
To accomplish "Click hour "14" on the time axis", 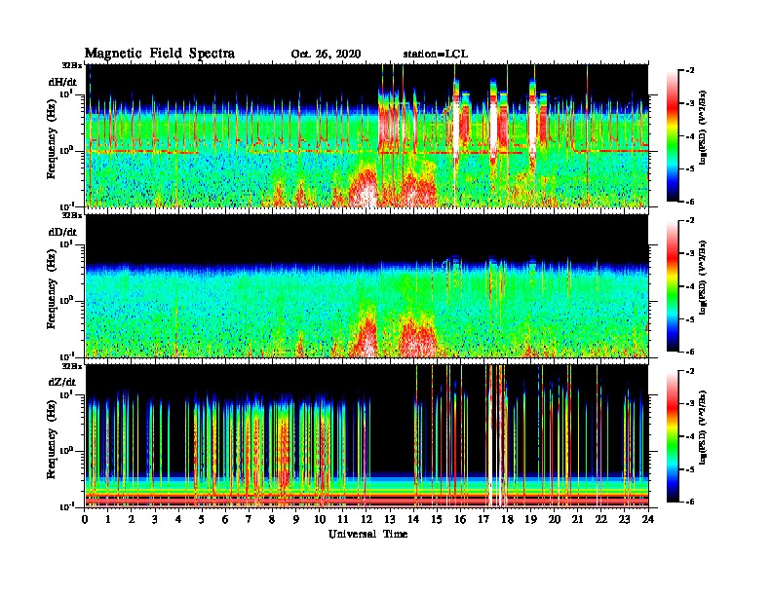I will [x=413, y=519].
